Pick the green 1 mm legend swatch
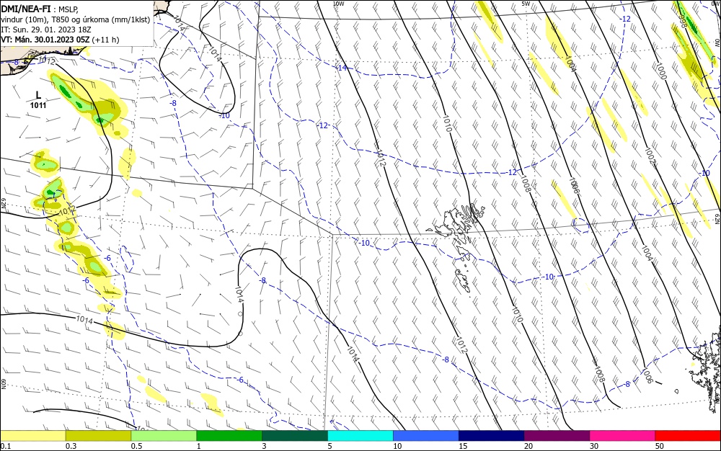Image resolution: width=721 pixels, height=451 pixels. (229, 436)
